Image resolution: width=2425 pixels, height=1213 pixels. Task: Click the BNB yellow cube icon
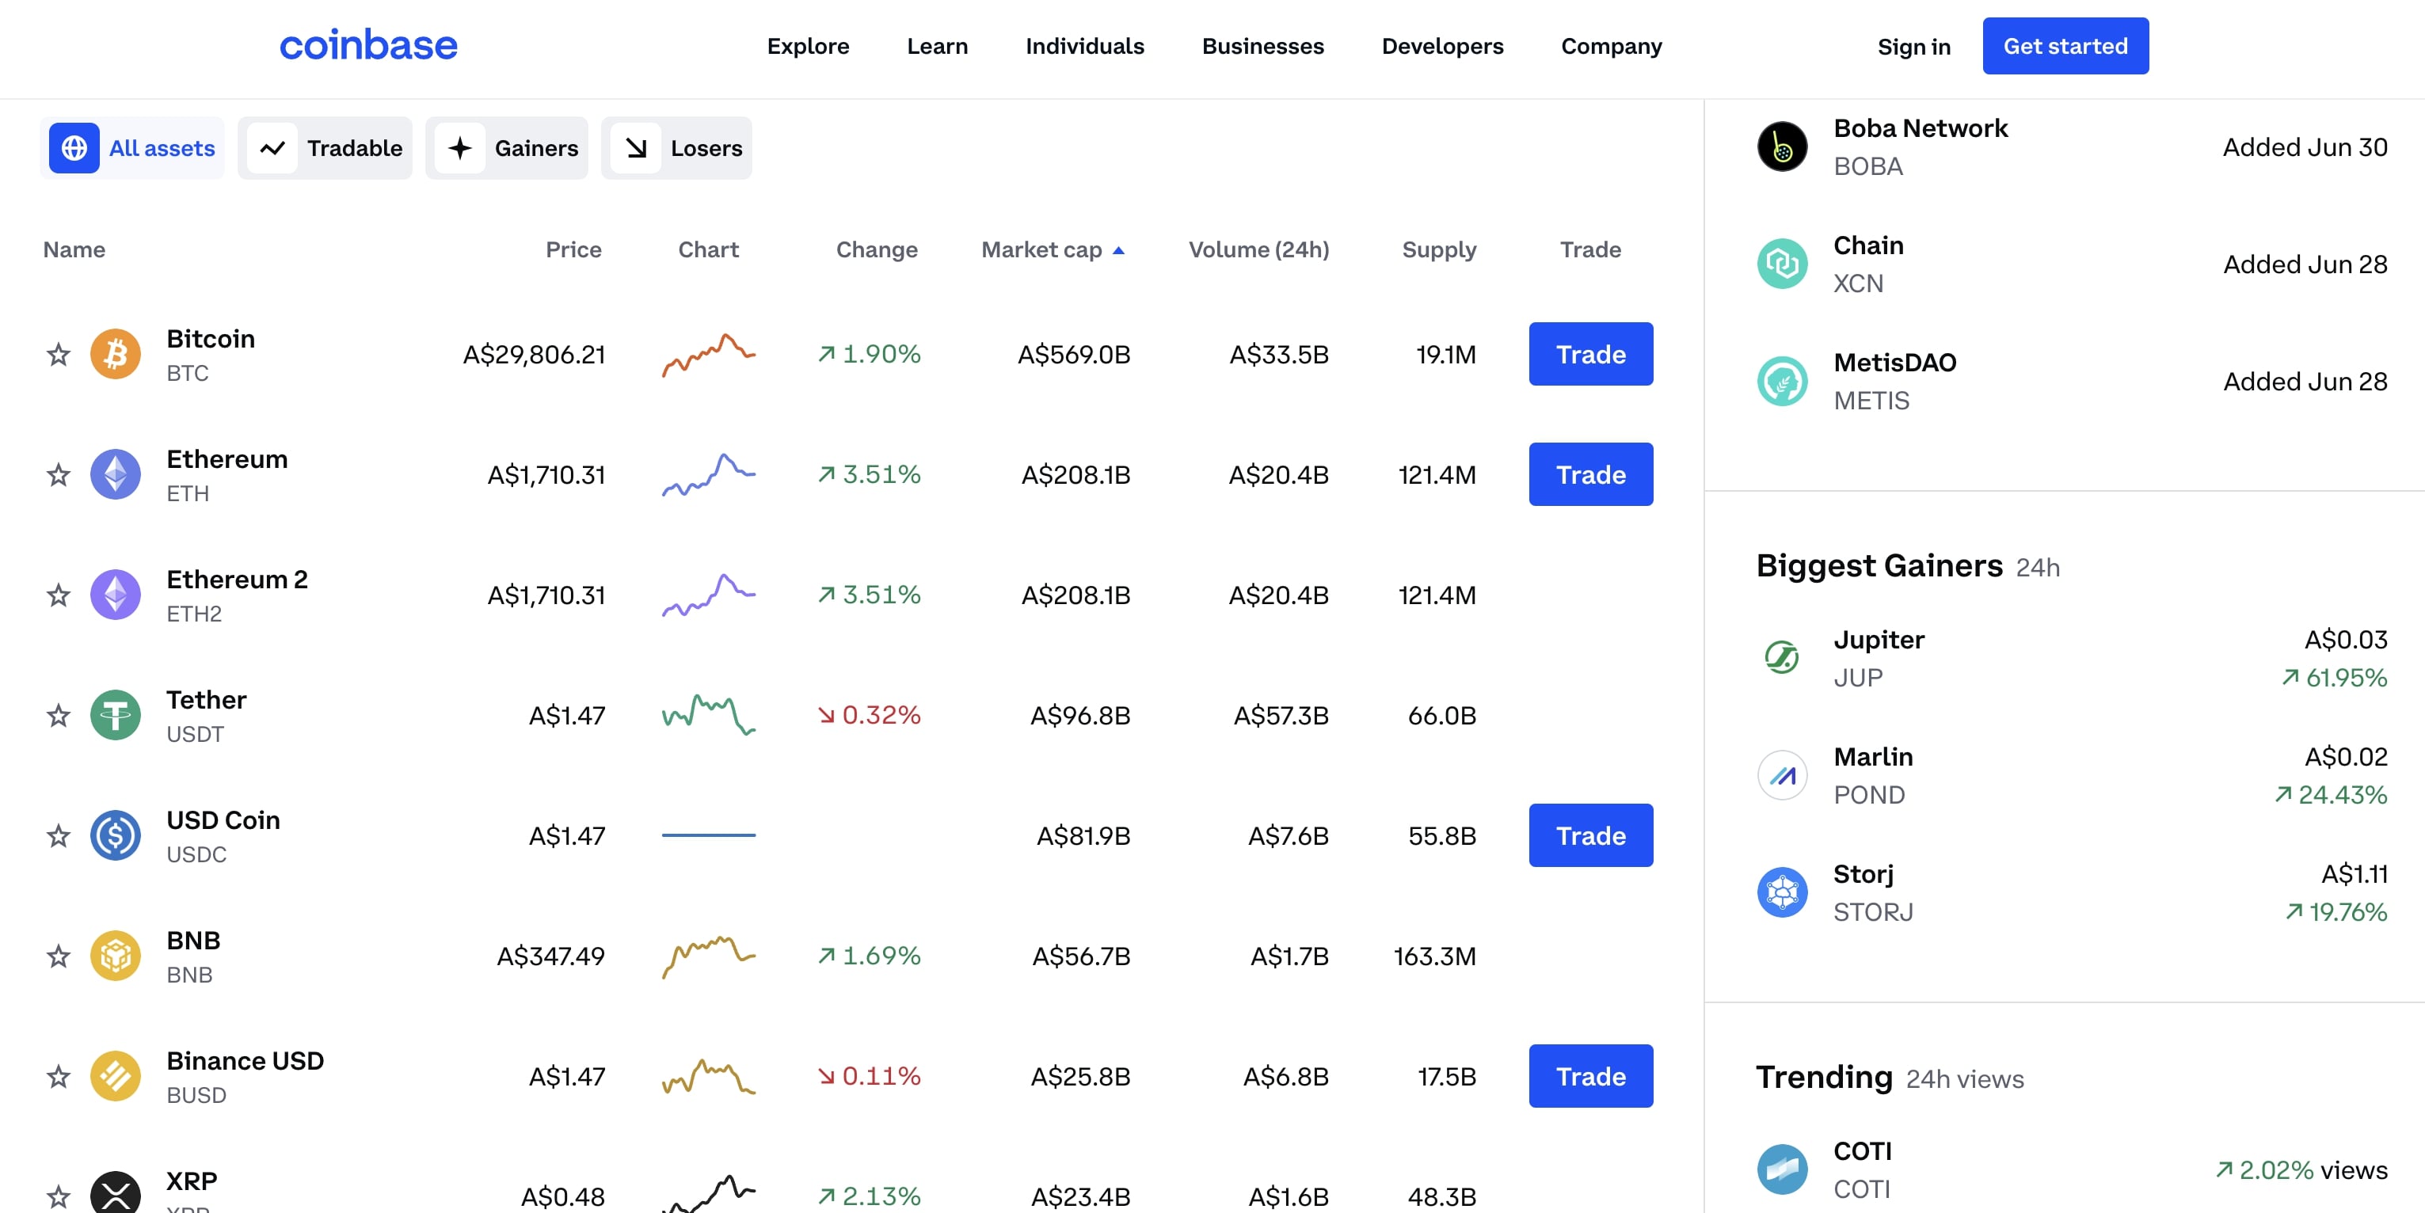(115, 956)
